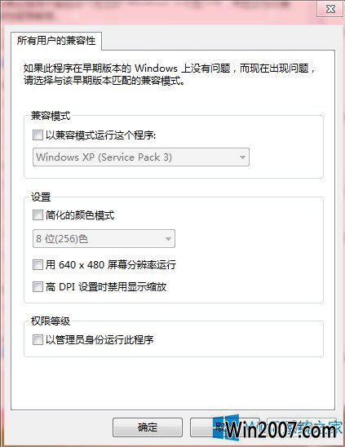The image size is (345, 447).
Task: Click the arrow on the Windows XP dropdown
Action: tap(242, 157)
